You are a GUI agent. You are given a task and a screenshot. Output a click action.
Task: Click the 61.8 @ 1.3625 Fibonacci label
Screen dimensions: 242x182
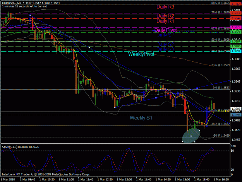click(220, 28)
